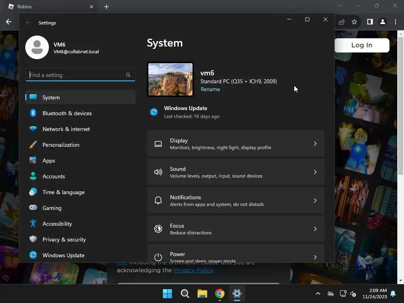The width and height of the screenshot is (404, 303).
Task: Click the Focus icon in System list
Action: point(158,229)
